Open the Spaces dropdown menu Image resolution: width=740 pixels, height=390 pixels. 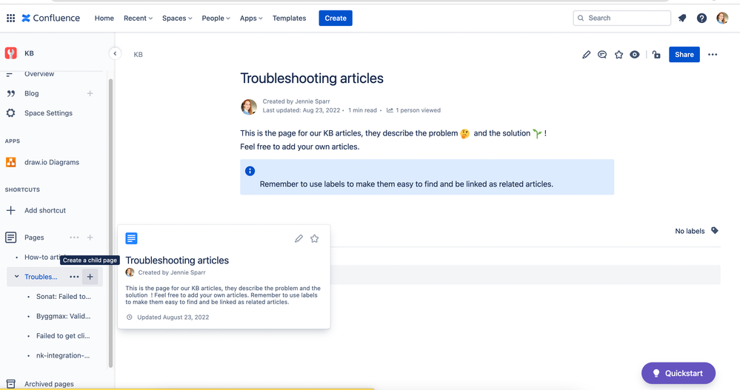[177, 18]
